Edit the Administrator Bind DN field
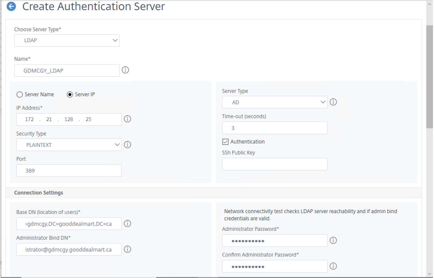This screenshot has width=434, height=278. point(69,249)
